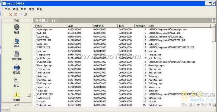Open the 服务 (Services) sidebar icon
This screenshot has height=112, width=217.
tap(17, 80)
